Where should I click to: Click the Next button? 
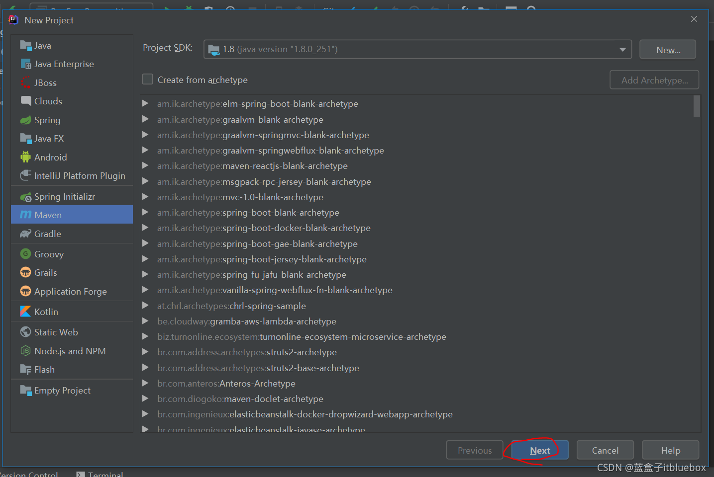coord(540,450)
